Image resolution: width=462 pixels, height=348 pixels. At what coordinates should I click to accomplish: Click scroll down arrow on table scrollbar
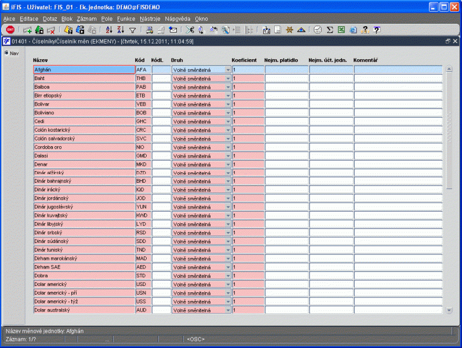449,310
